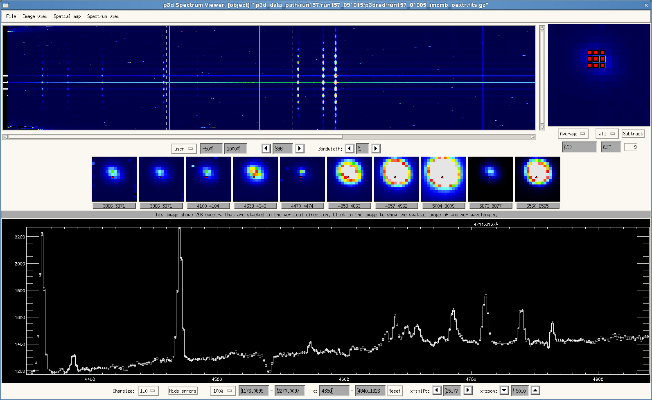
Task: Increase Bandwidth with the right arrow
Action: coord(376,148)
